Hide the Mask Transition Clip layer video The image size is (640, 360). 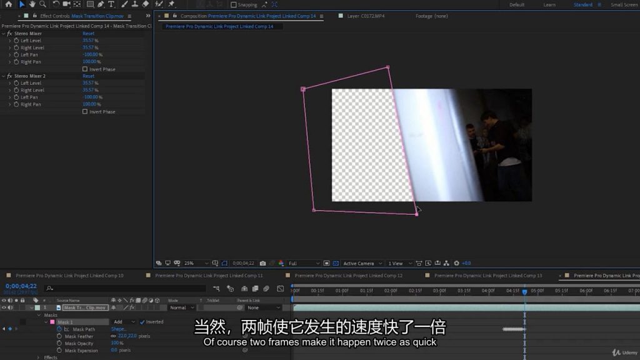point(4,307)
